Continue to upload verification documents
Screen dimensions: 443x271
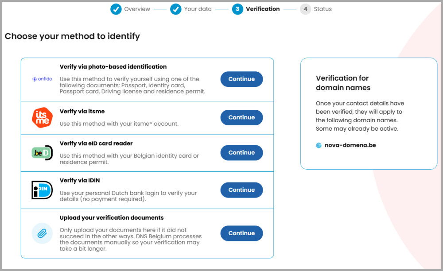[241, 233]
